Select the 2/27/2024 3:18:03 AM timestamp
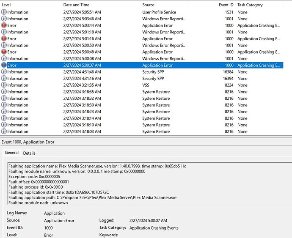Screen dimensions: 292x238 coord(82,131)
